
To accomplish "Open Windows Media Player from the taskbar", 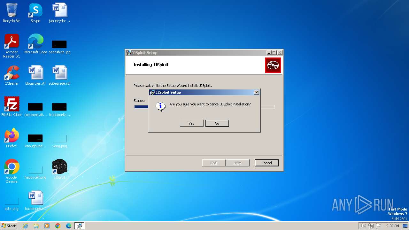I will 47,226.
